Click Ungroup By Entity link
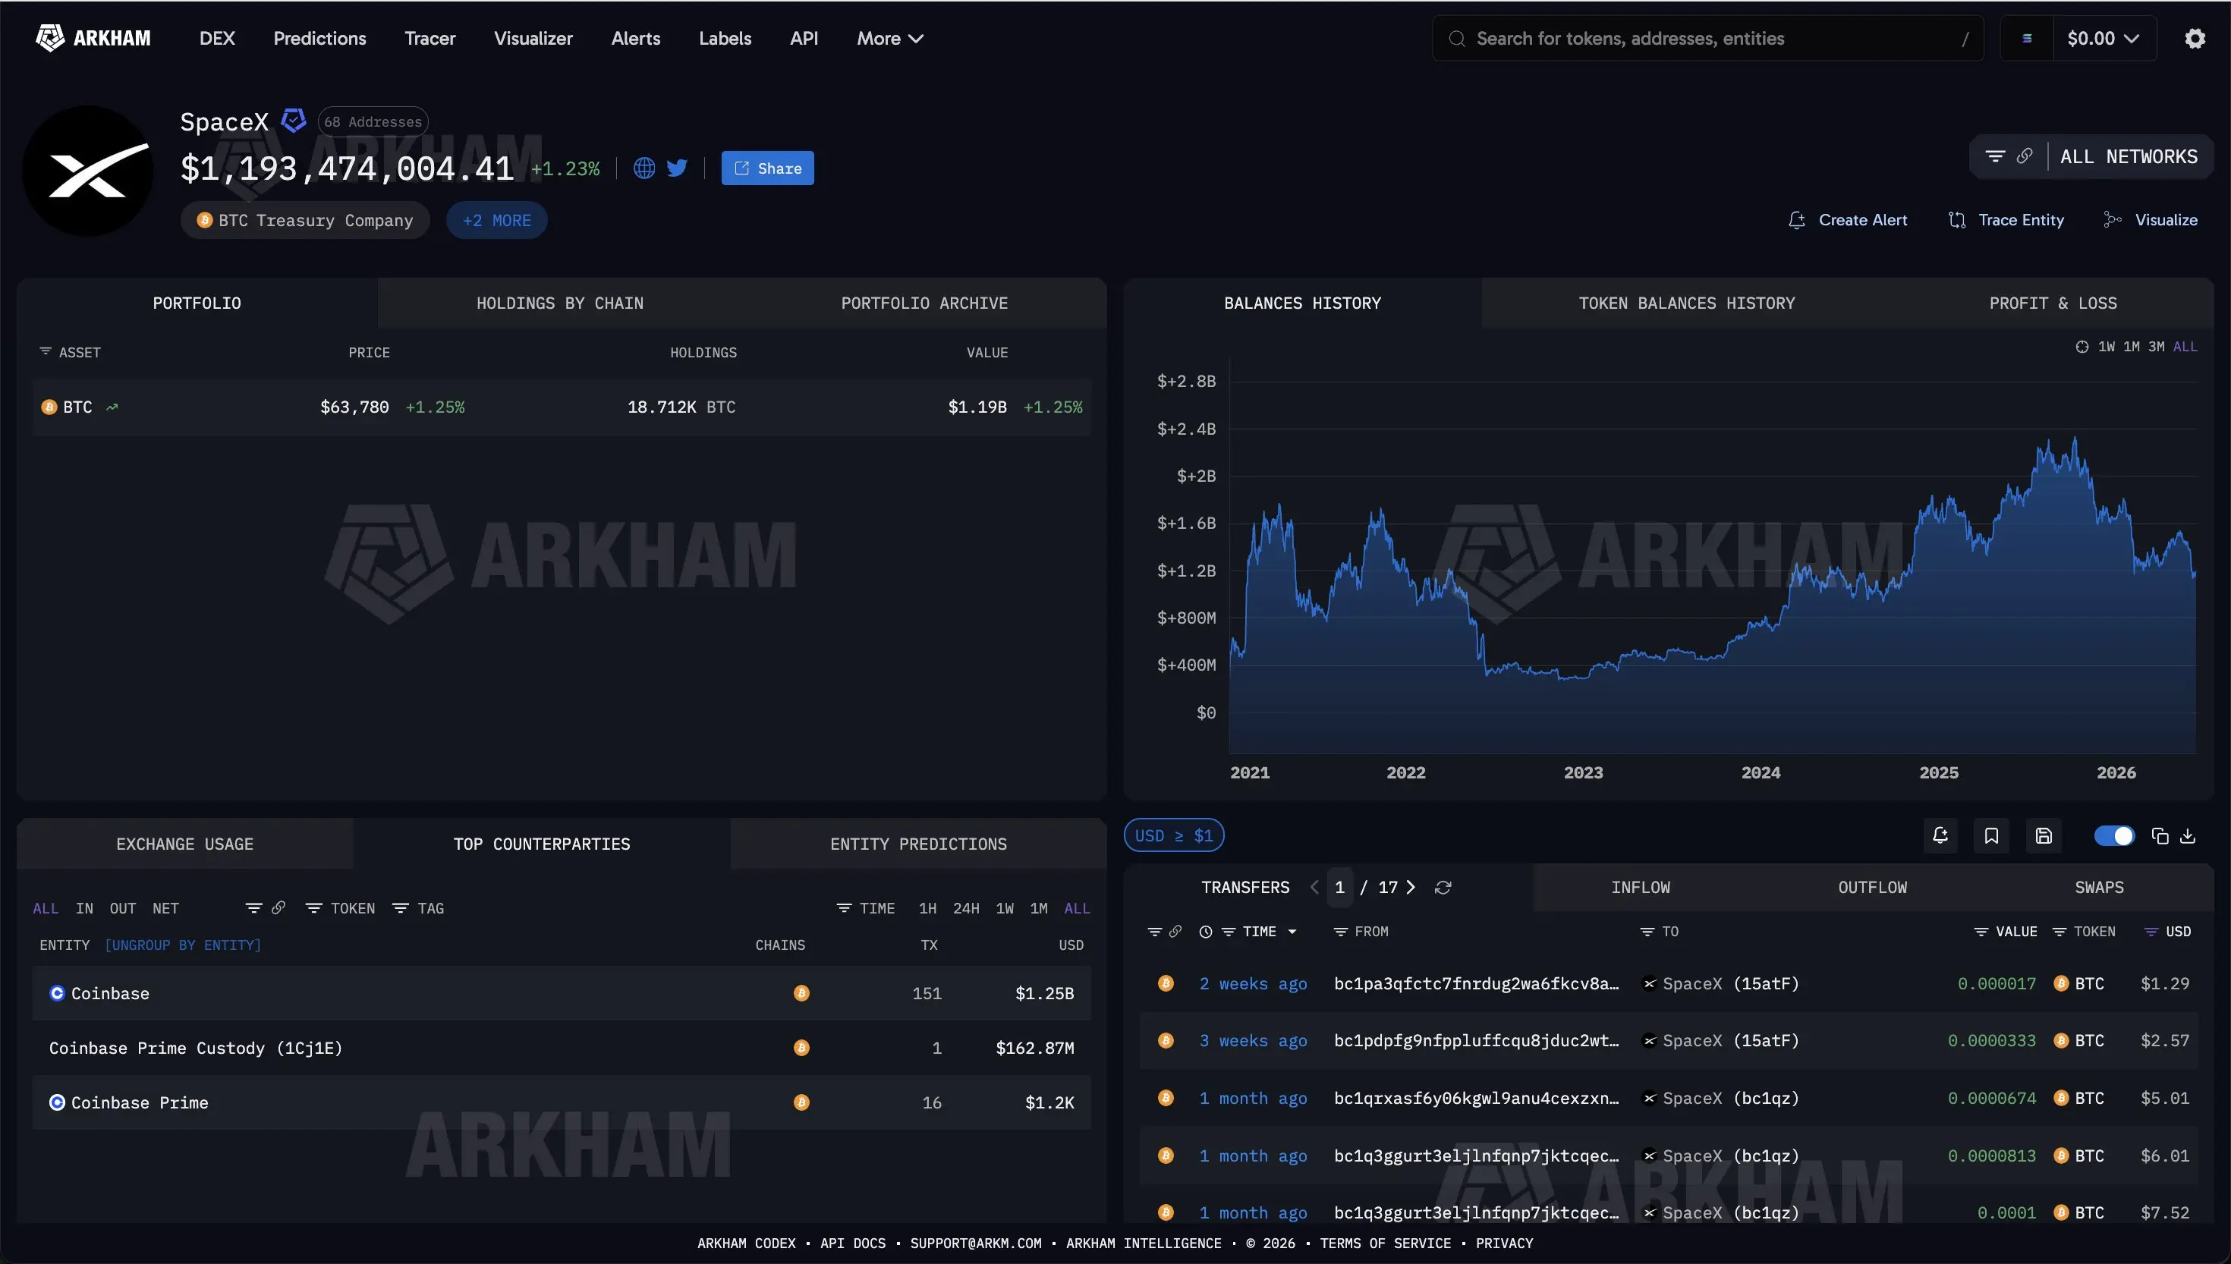This screenshot has height=1264, width=2231. (182, 945)
